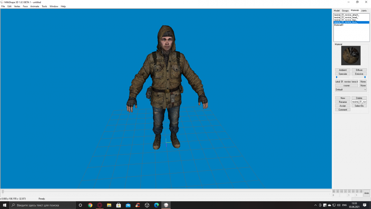Adjust the shininess slider on left
Image resolution: width=371 pixels, height=209 pixels.
342,77
